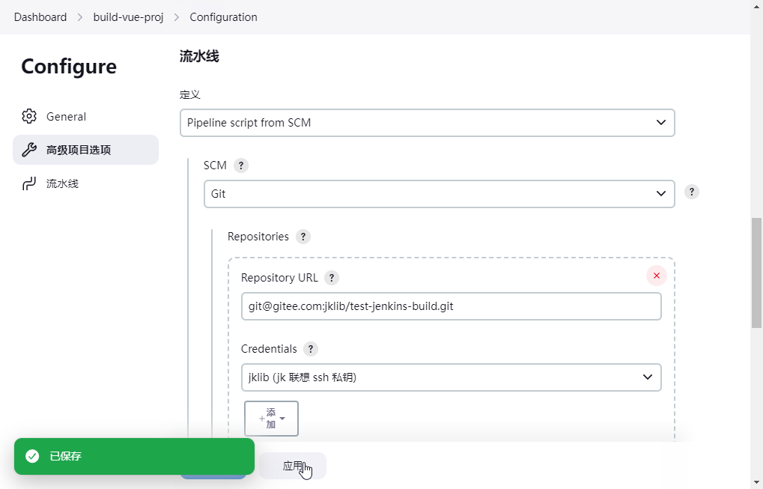
Task: Focus the Repository URL input field
Action: tap(451, 306)
